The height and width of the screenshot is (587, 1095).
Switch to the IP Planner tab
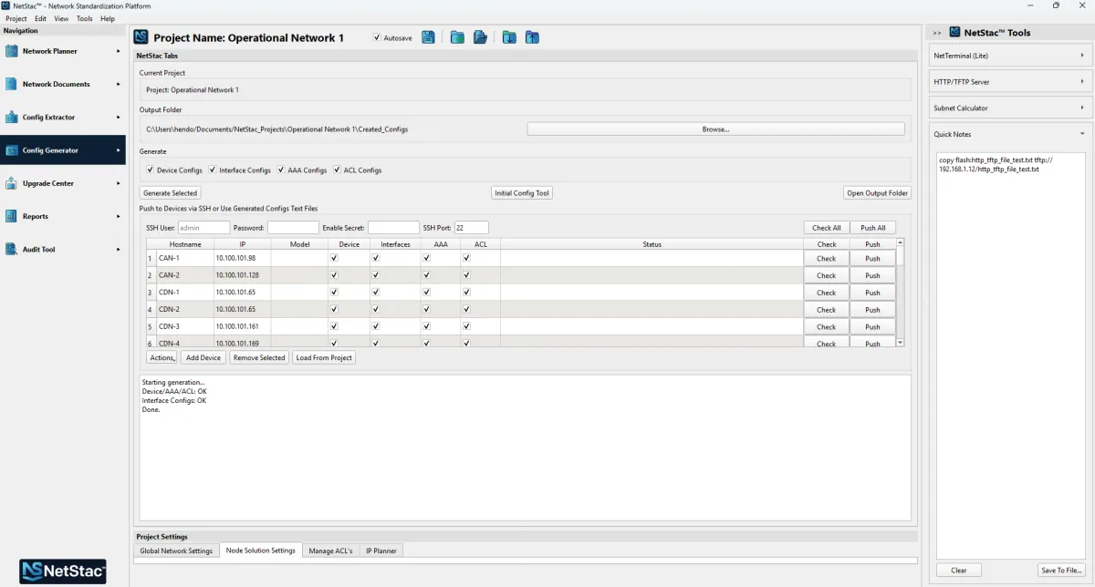coord(381,551)
